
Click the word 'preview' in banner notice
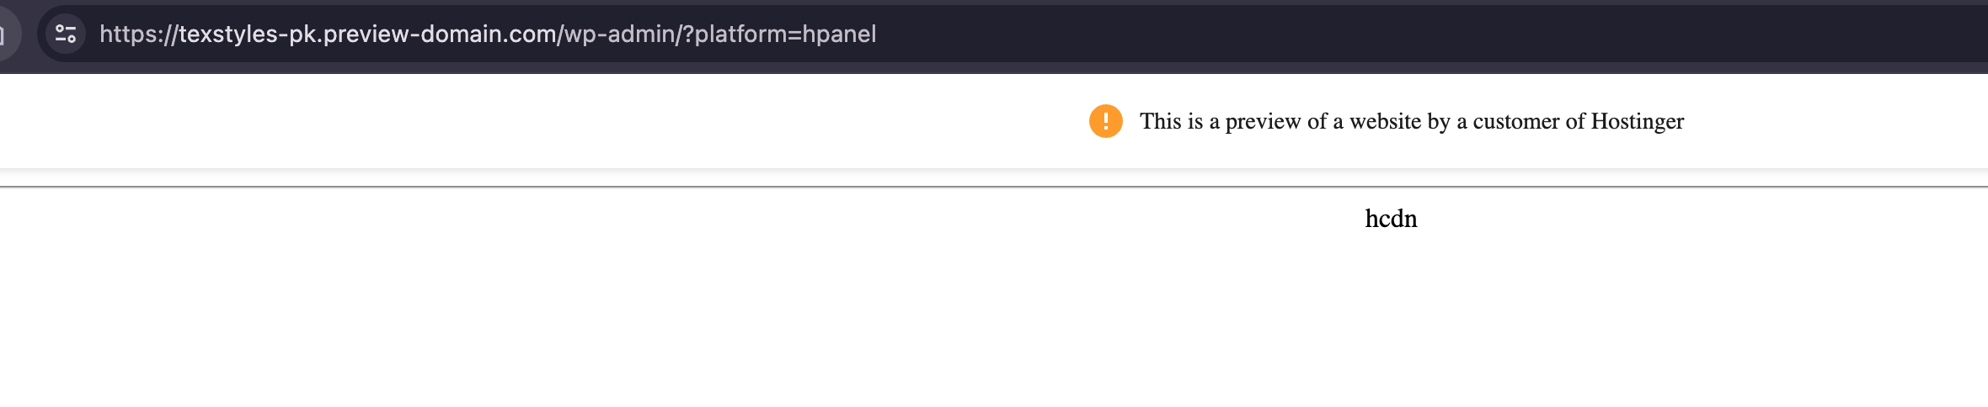coord(1263,122)
